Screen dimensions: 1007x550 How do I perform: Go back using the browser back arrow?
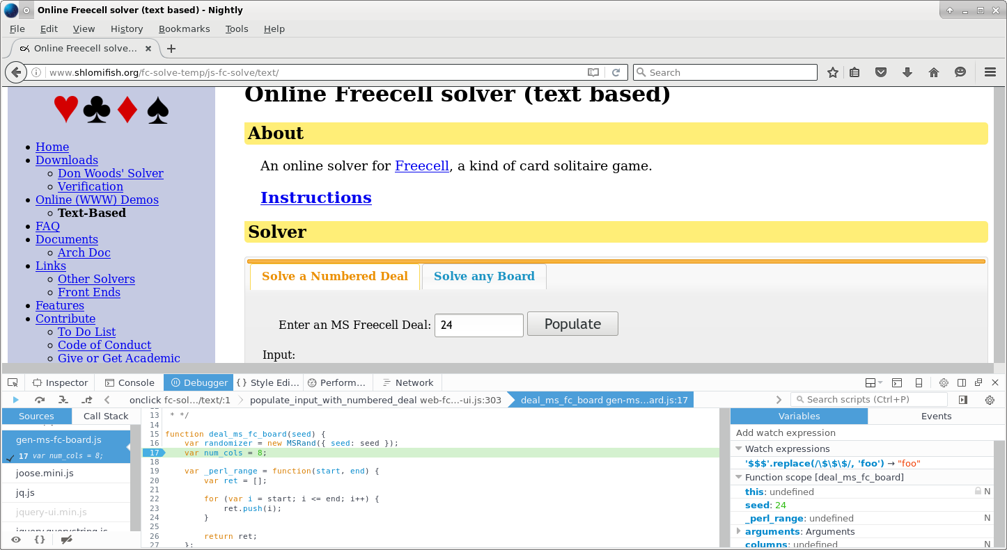click(15, 72)
